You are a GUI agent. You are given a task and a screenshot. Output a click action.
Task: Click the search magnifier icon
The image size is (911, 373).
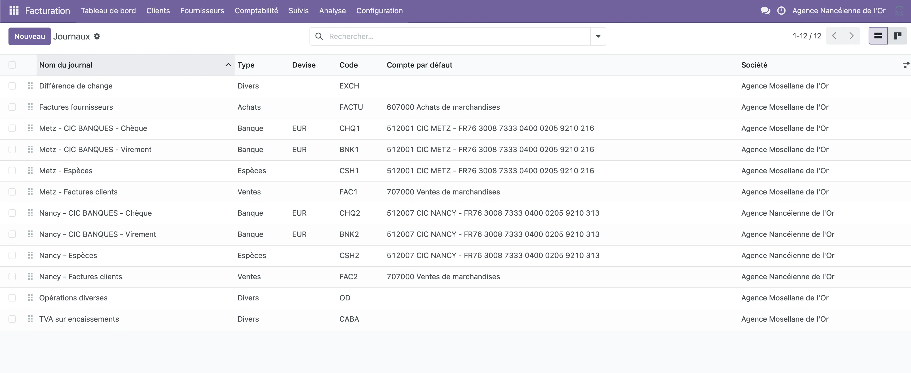point(319,36)
